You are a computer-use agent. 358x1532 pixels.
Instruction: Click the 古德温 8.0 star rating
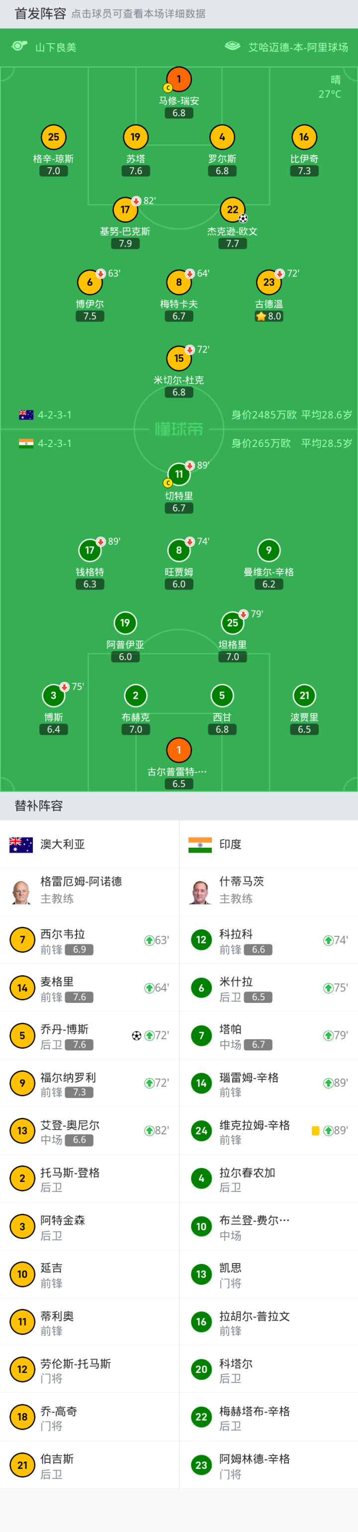(269, 316)
